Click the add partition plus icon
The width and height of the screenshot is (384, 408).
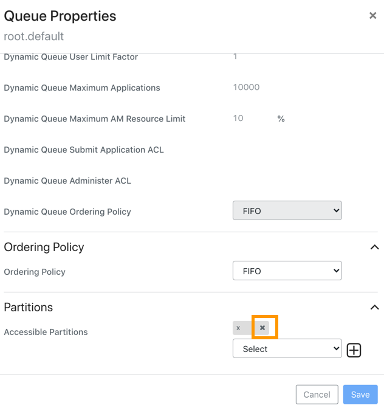pyautogui.click(x=354, y=350)
